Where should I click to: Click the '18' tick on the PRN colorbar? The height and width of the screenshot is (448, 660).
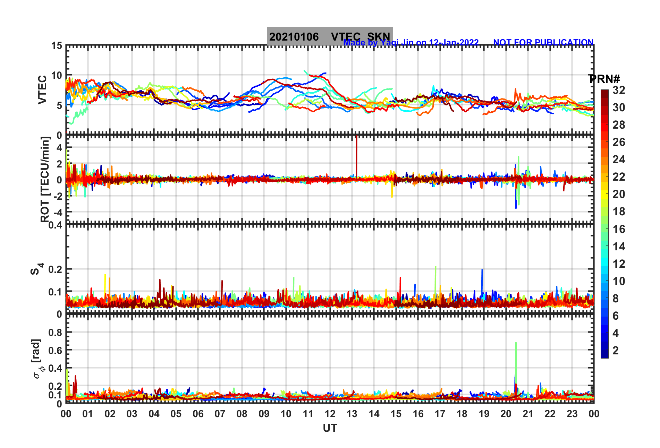click(x=619, y=212)
